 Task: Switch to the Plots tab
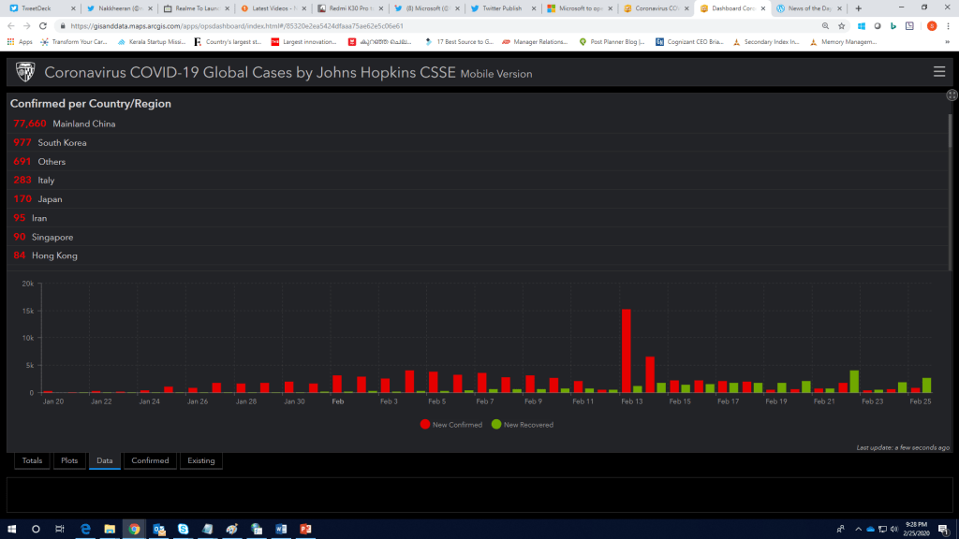69,460
